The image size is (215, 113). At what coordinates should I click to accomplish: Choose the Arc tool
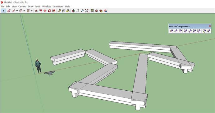coord(21,11)
